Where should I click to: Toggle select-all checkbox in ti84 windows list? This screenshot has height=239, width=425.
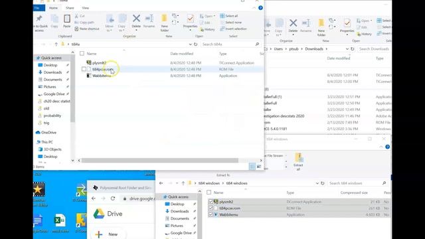coord(209,193)
